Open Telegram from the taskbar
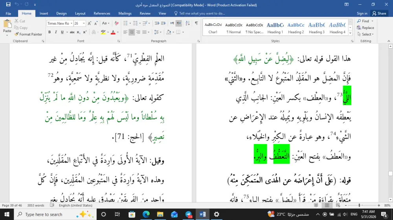This screenshot has height=220, width=393. click(189, 214)
